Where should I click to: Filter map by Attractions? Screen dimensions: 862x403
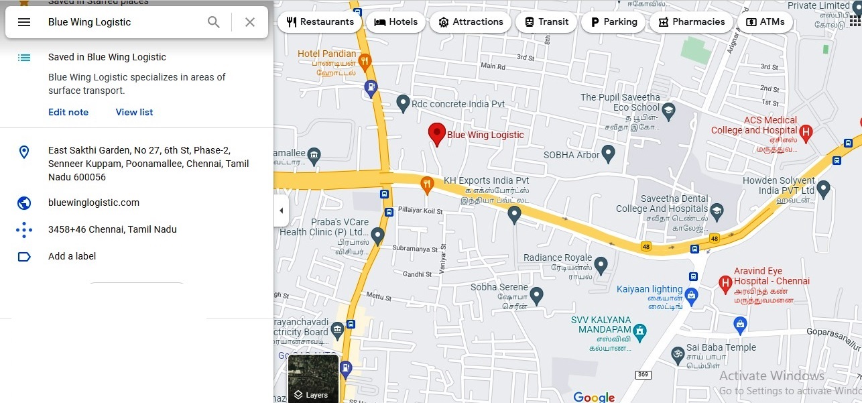[x=470, y=22]
